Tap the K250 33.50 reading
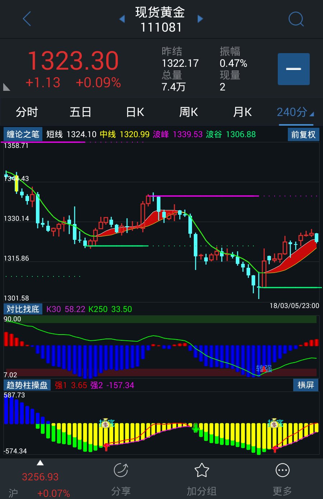The height and width of the screenshot is (499, 323). (110, 309)
